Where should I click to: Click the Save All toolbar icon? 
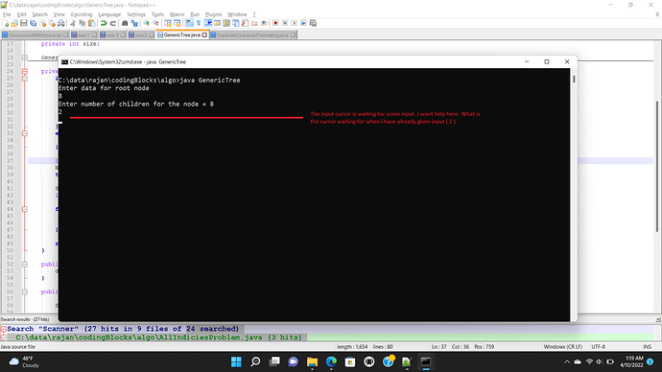[x=33, y=23]
